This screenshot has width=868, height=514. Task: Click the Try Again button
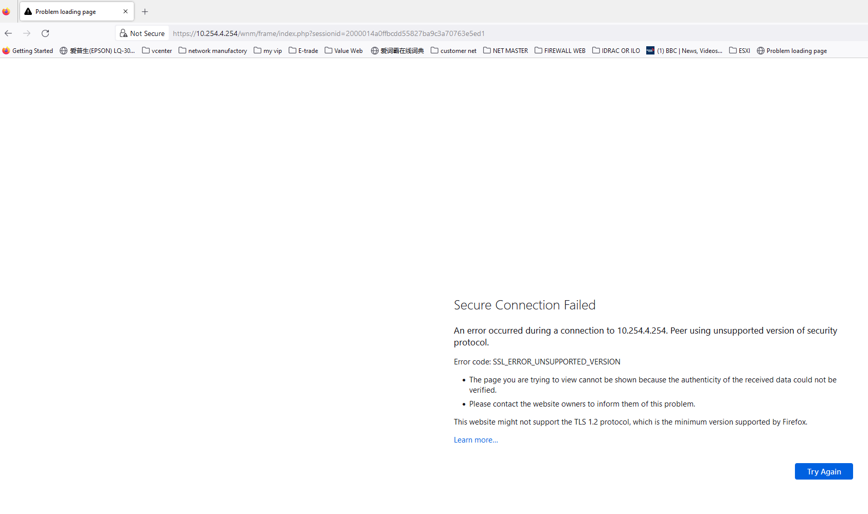click(x=824, y=471)
